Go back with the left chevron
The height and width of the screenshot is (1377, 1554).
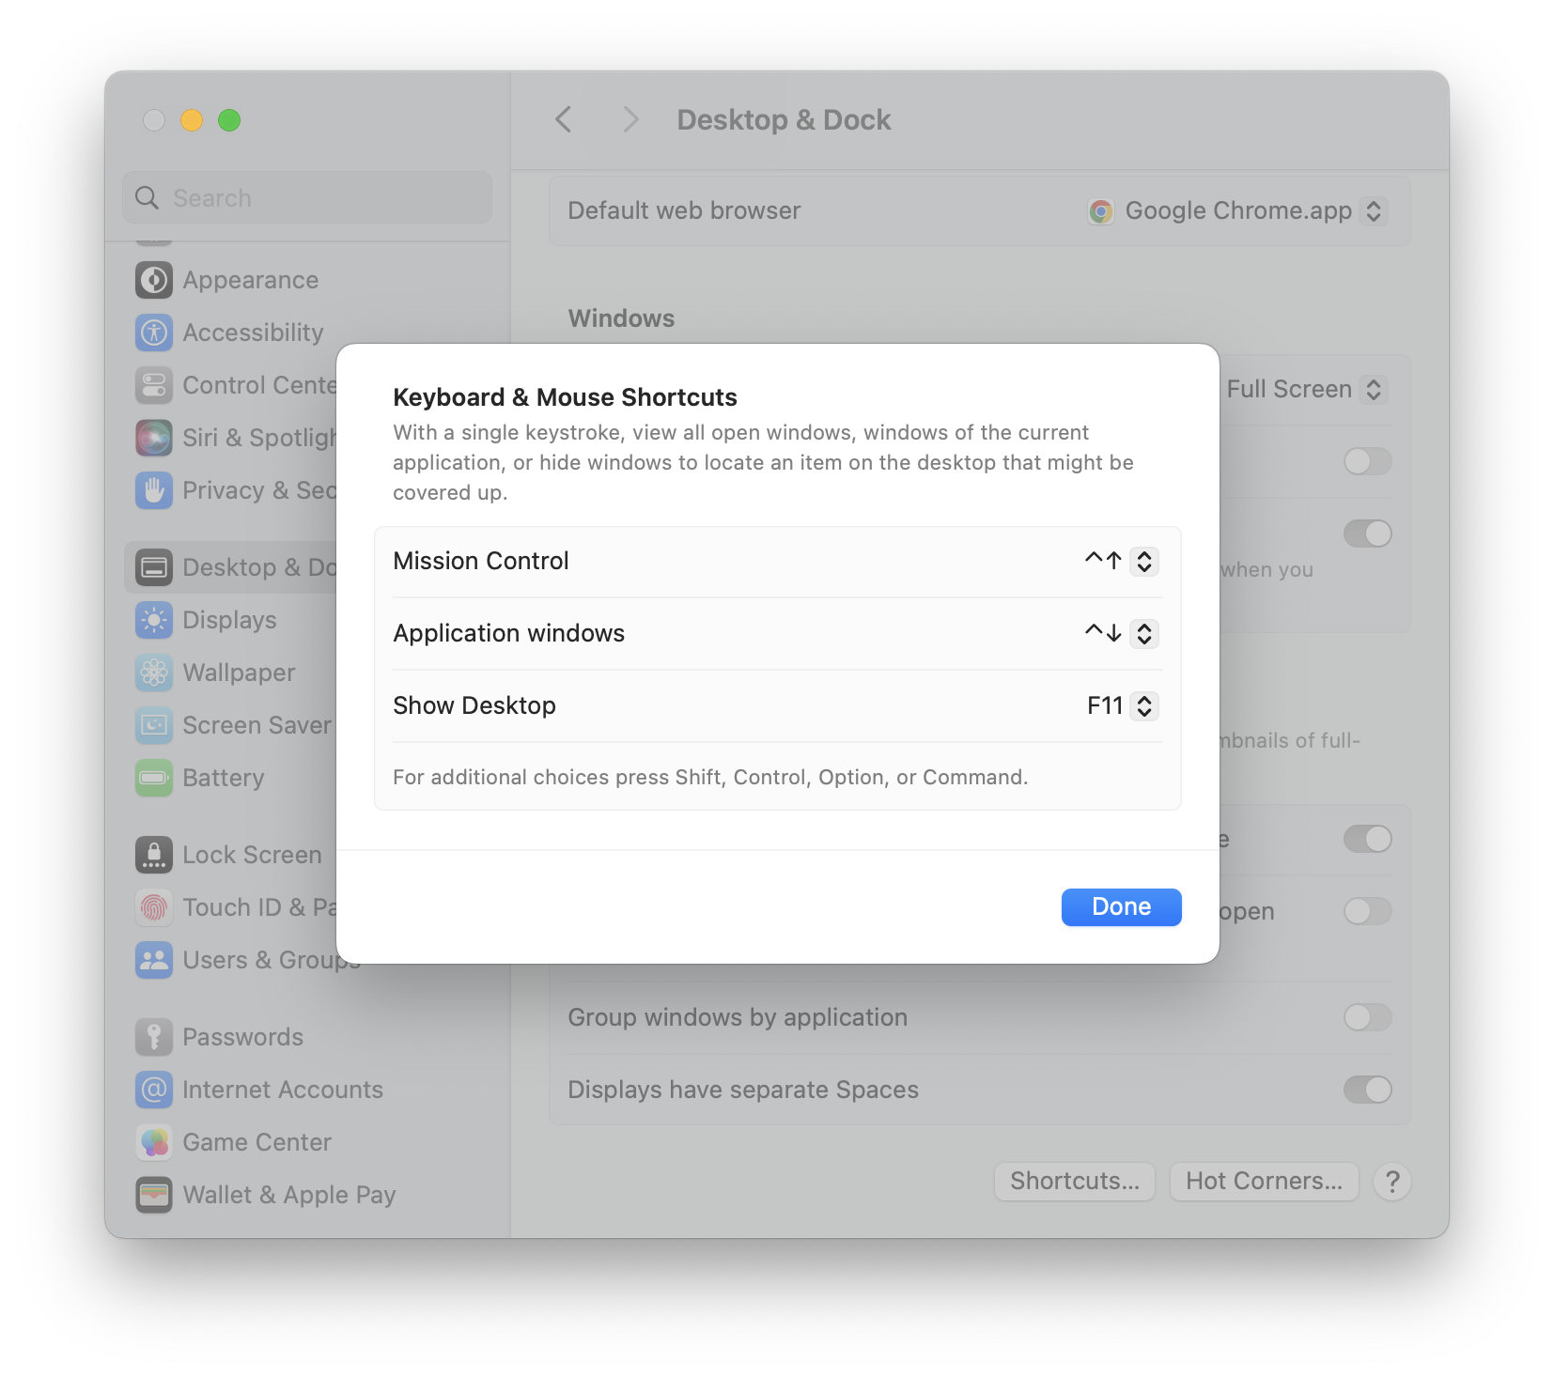(564, 120)
